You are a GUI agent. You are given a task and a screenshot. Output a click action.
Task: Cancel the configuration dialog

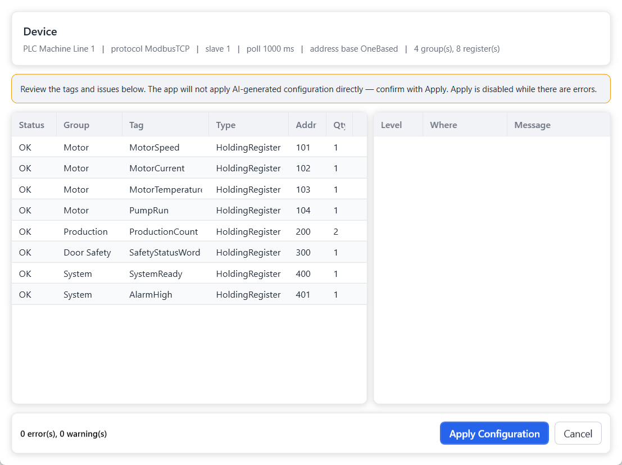click(x=578, y=434)
